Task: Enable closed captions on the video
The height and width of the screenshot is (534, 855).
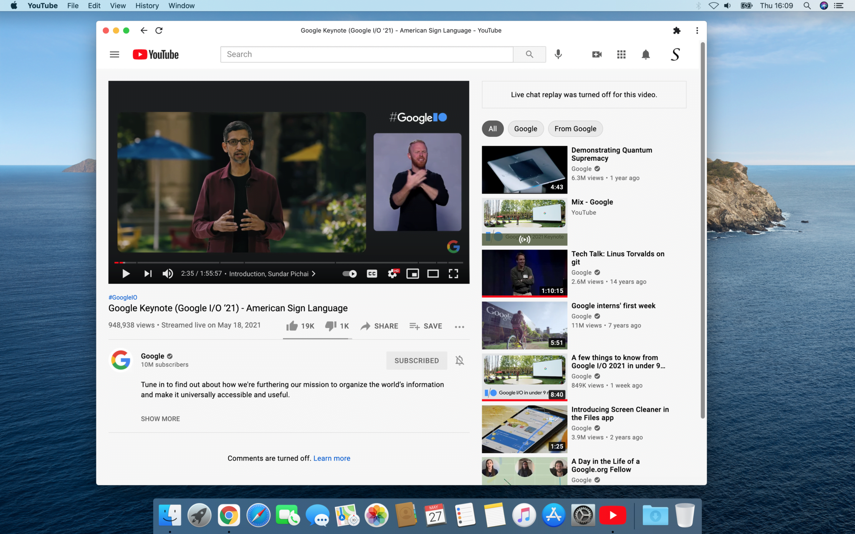Action: [x=371, y=274]
